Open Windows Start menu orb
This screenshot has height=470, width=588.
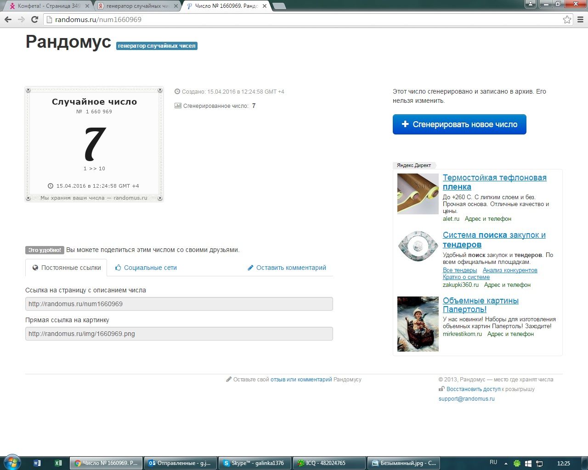coord(12,463)
